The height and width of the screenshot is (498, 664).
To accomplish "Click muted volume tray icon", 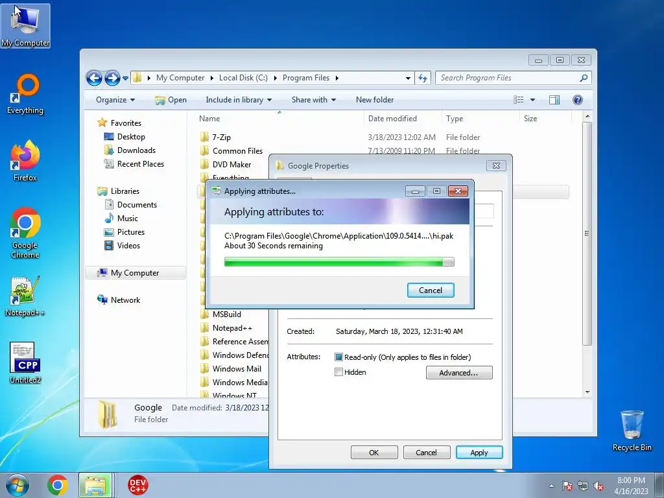I will tap(599, 486).
